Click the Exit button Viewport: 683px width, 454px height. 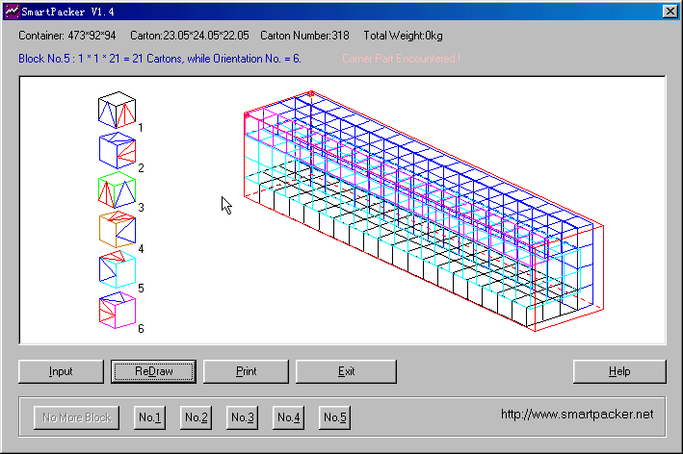pyautogui.click(x=346, y=371)
